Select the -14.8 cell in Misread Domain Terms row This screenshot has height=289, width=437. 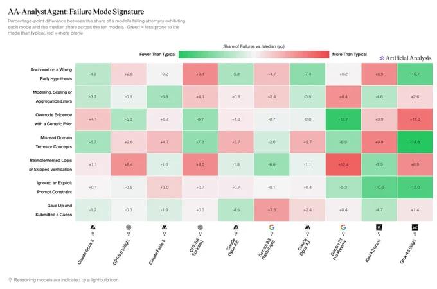pyautogui.click(x=415, y=142)
